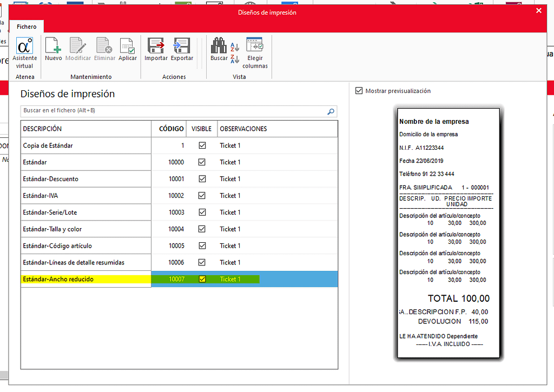554x392 pixels.
Task: Click the Nuevo document icon
Action: (53, 47)
